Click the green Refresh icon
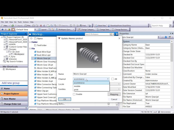 13,26
